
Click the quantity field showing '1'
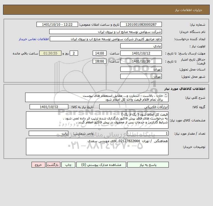[148, 133]
